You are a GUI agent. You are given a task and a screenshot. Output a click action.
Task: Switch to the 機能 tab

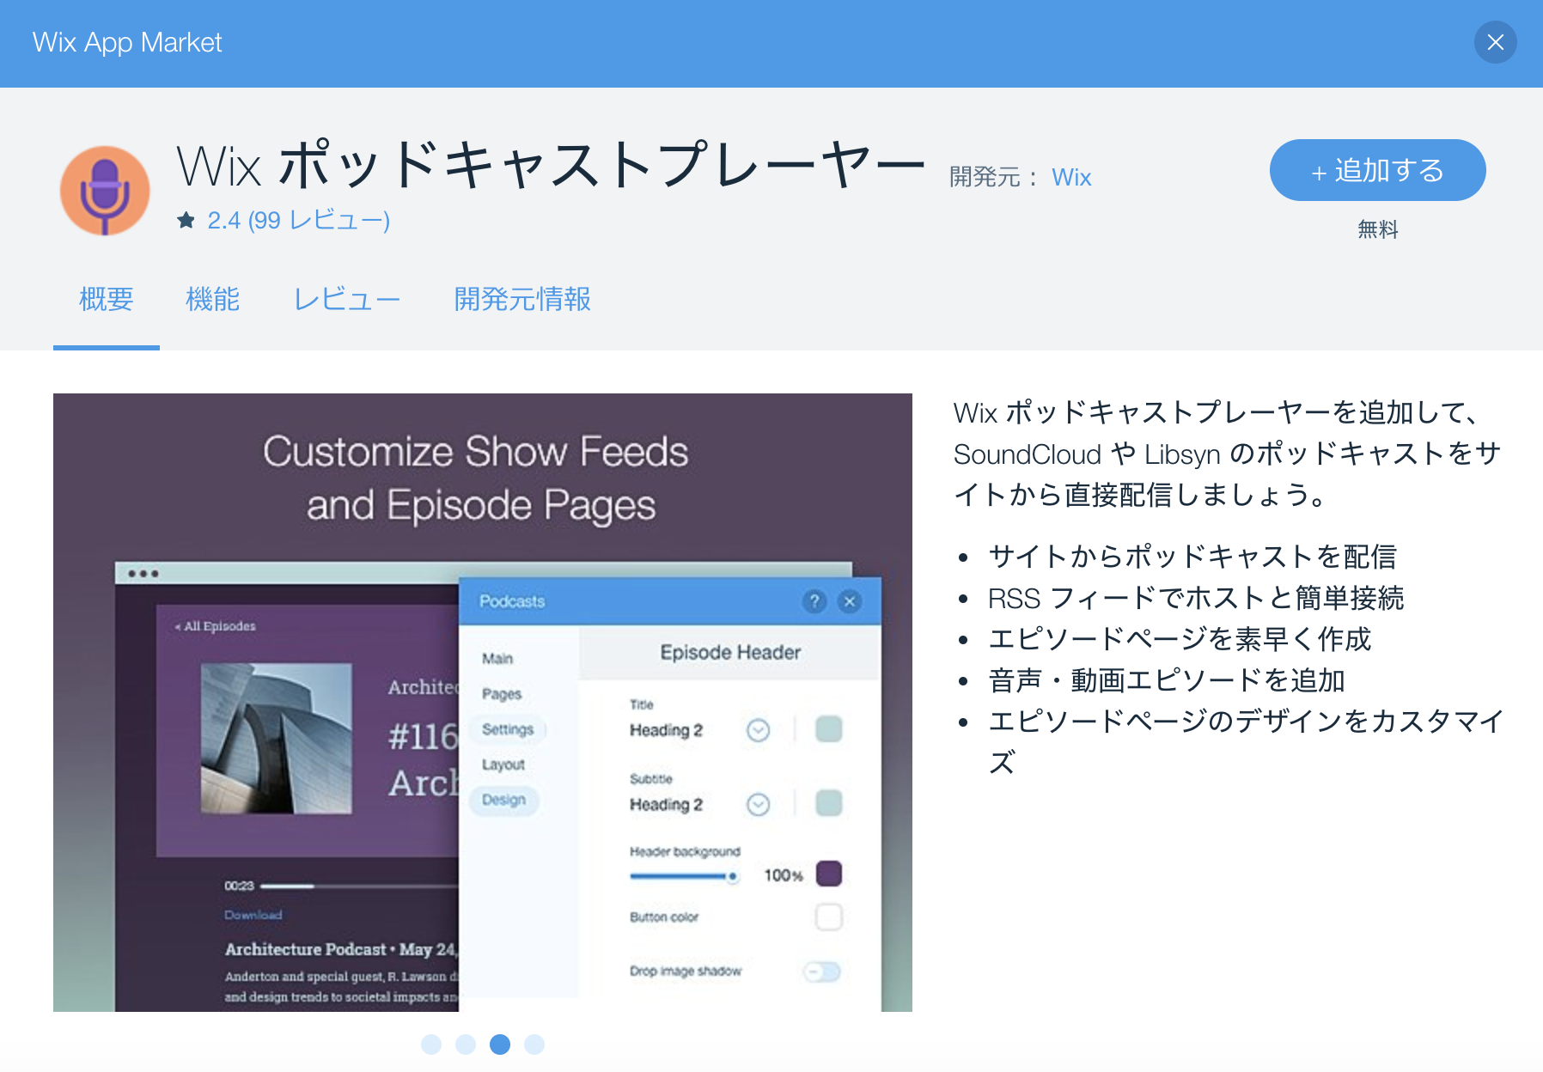(213, 299)
